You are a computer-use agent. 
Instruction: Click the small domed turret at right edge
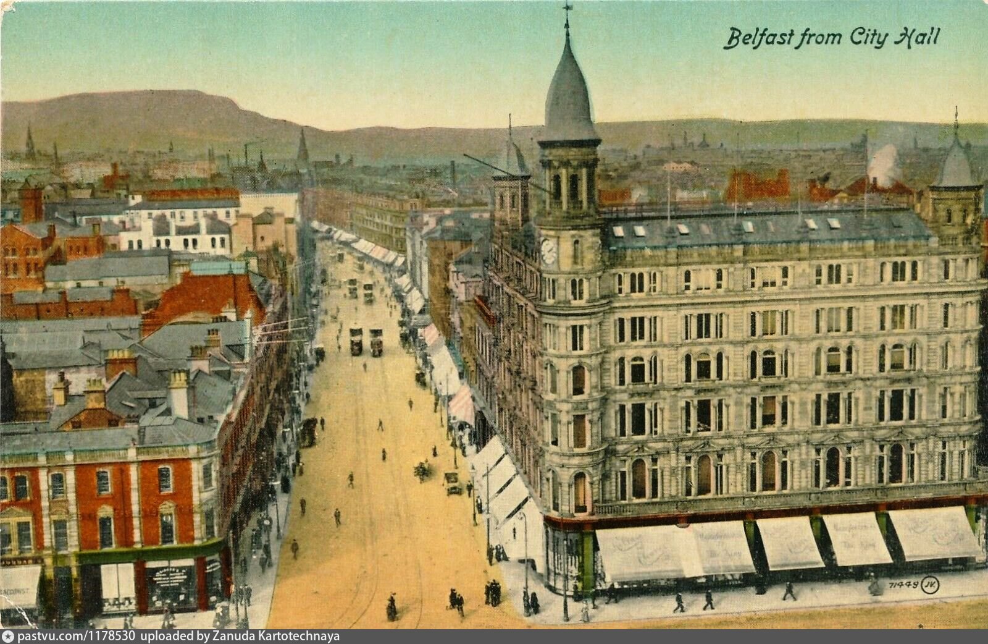[955, 164]
